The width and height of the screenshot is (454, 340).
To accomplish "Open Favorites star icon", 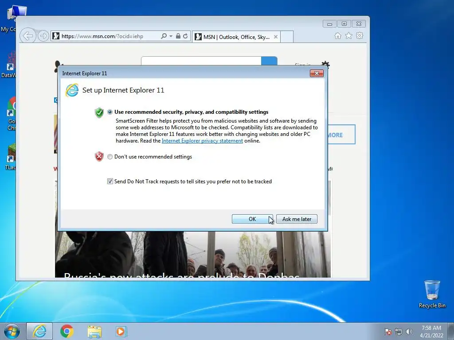I will 348,35.
